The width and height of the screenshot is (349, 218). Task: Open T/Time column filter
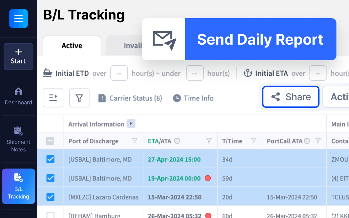tap(254, 141)
